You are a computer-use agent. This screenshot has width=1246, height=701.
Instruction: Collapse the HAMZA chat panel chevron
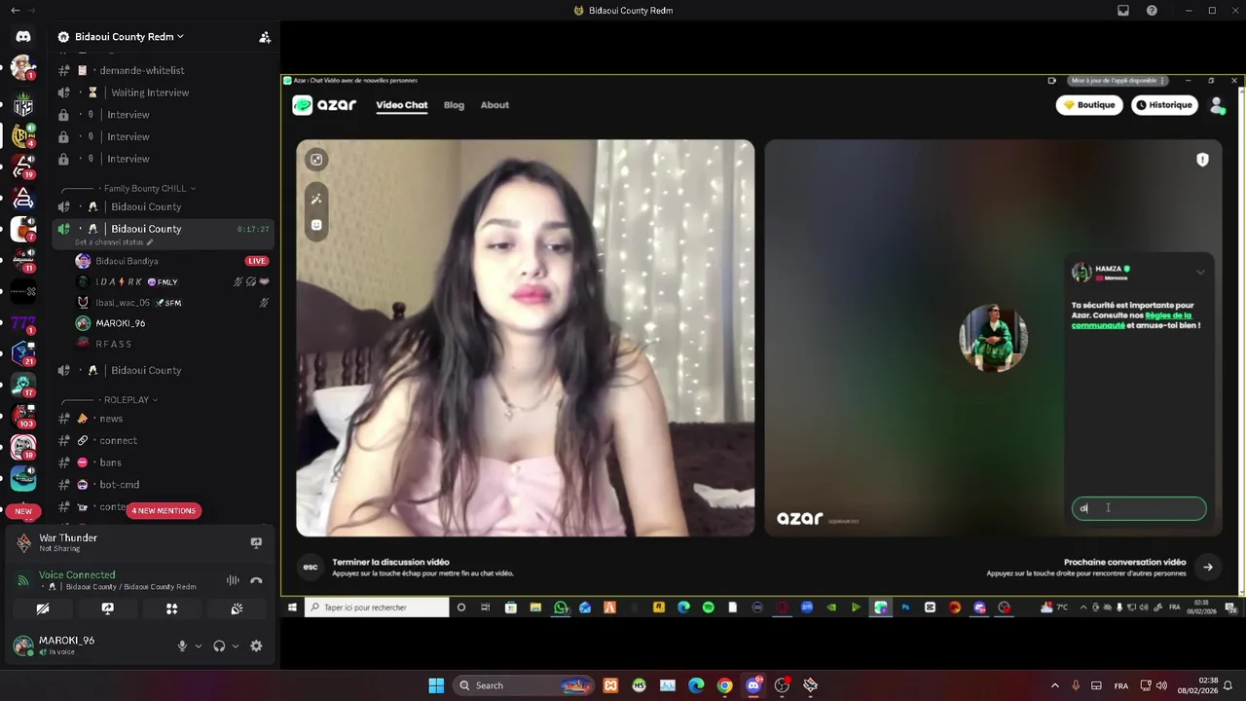(x=1200, y=273)
